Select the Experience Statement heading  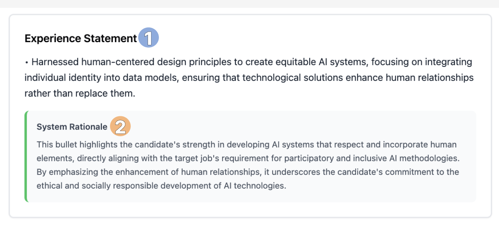click(x=80, y=39)
